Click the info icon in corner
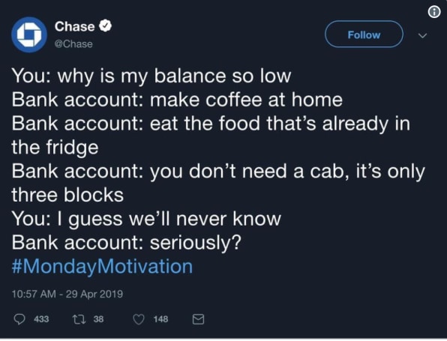 (434, 12)
